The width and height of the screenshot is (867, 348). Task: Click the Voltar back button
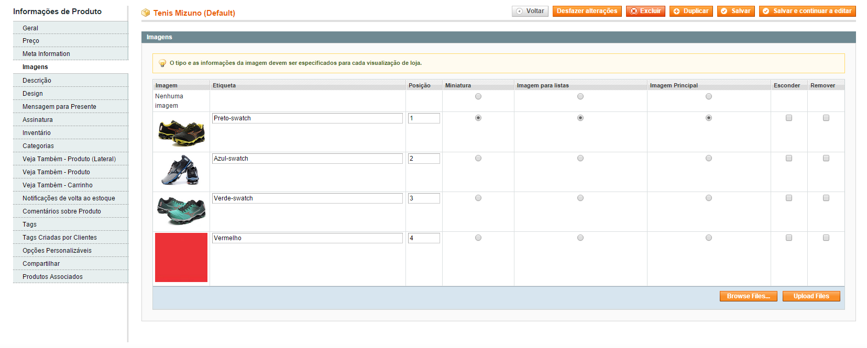pos(530,11)
